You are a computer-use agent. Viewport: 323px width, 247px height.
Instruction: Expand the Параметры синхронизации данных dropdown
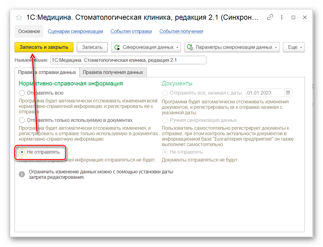coord(232,47)
